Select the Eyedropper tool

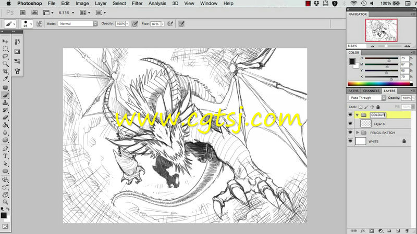[x=5, y=79]
